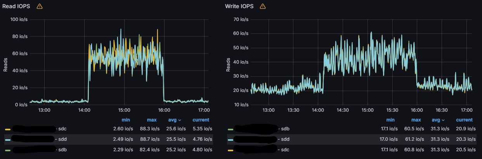Open the Read IOPS panel title menu

tap(16, 6)
